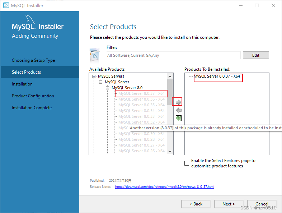
Task: Go to Installation Complete step
Action: click(32, 108)
